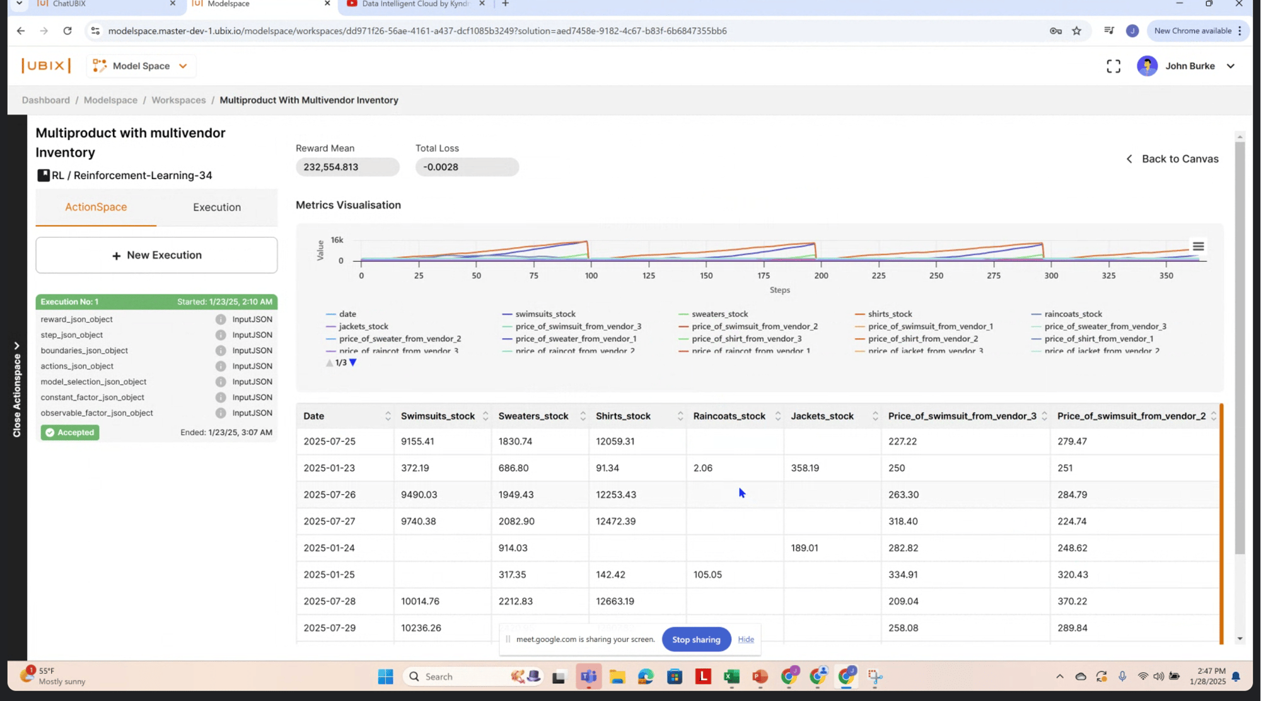Click info icon for model_selection_json_object

click(221, 382)
